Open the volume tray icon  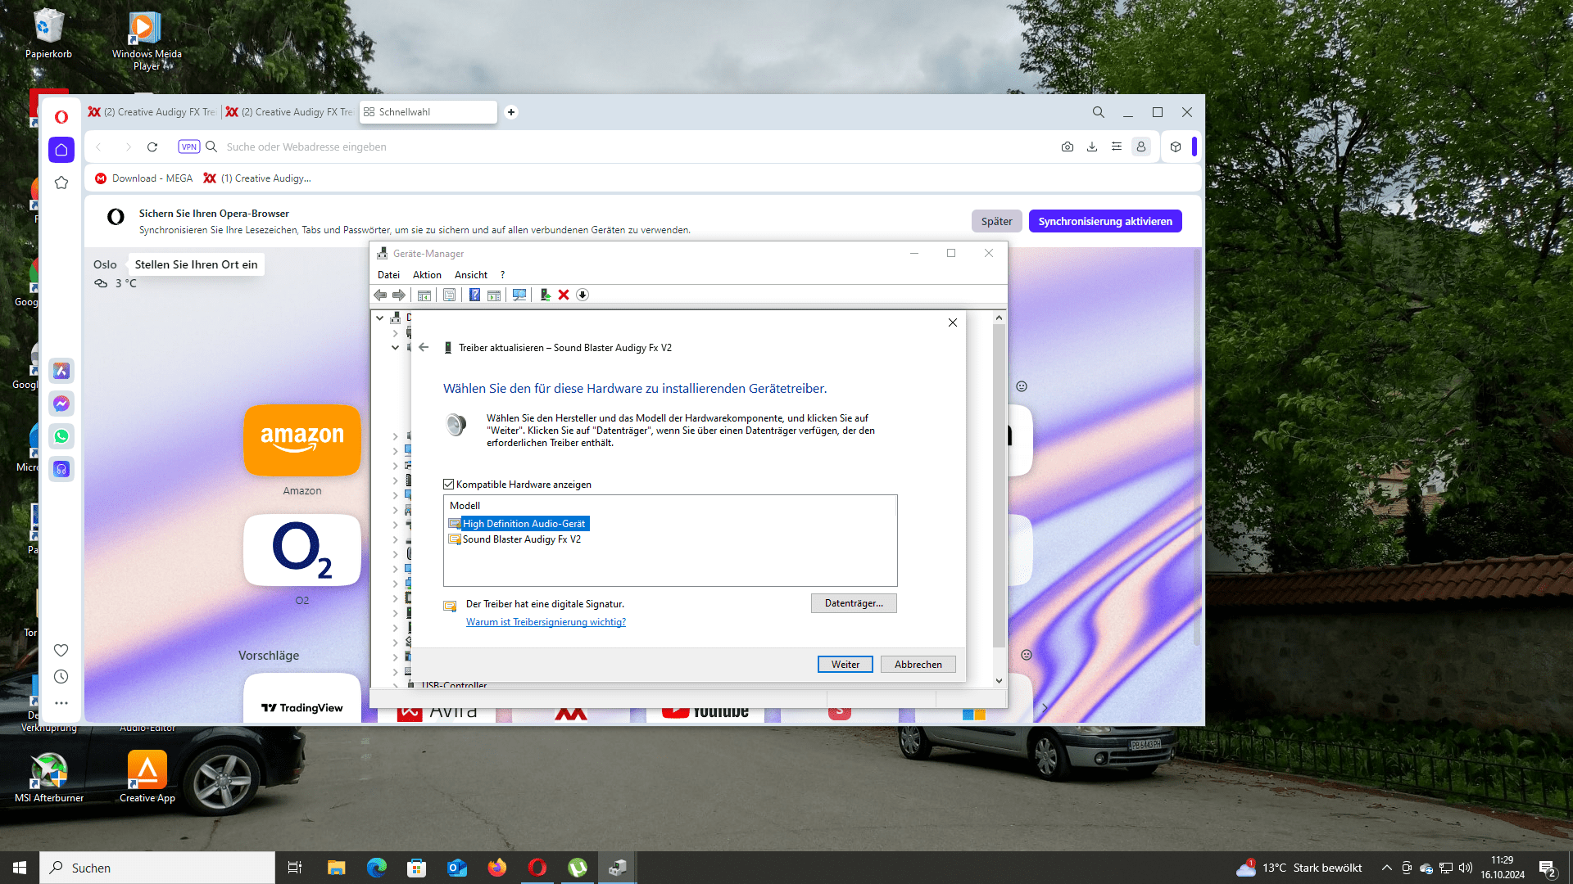(x=1466, y=868)
